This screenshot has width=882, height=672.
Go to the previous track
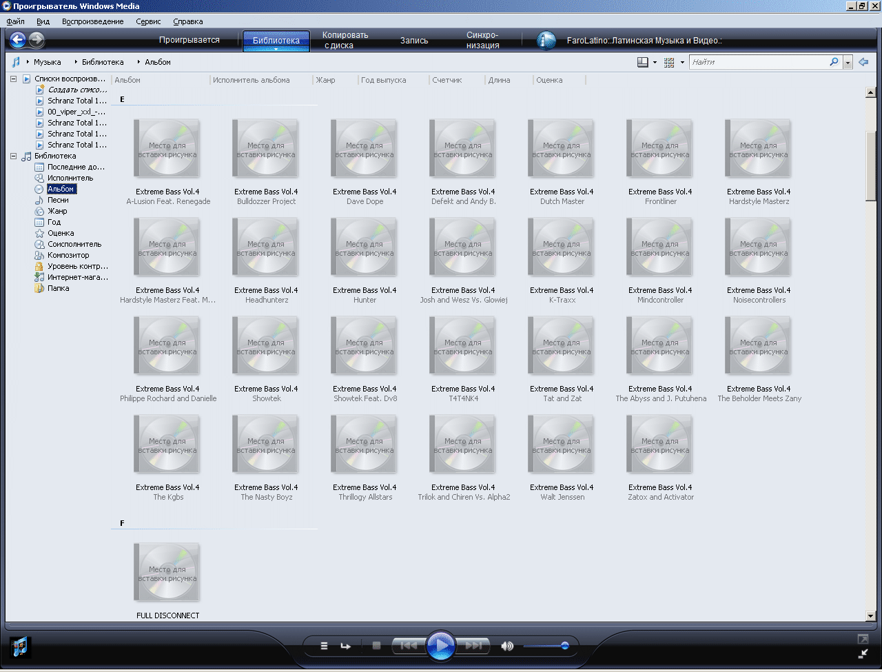(x=409, y=646)
